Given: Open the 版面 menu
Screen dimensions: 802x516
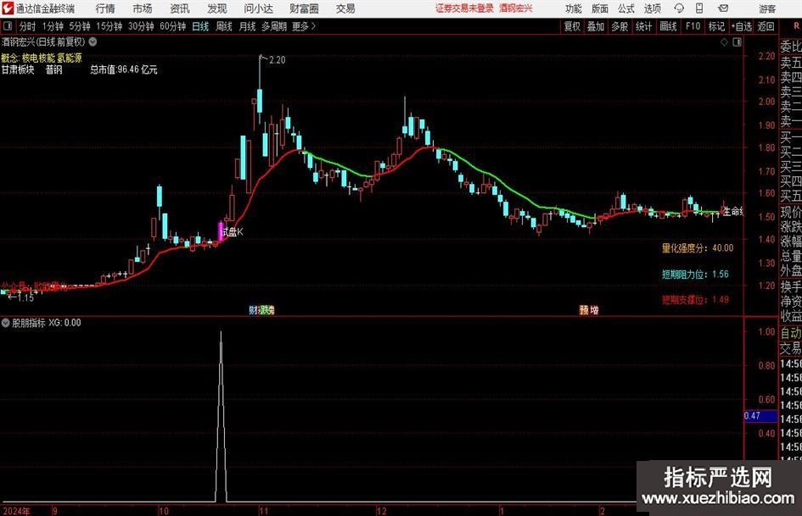Looking at the screenshot, I should point(599,8).
